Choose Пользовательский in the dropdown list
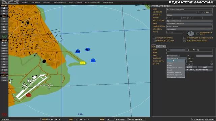Viewport: 216px width, 121px height. point(176,77)
